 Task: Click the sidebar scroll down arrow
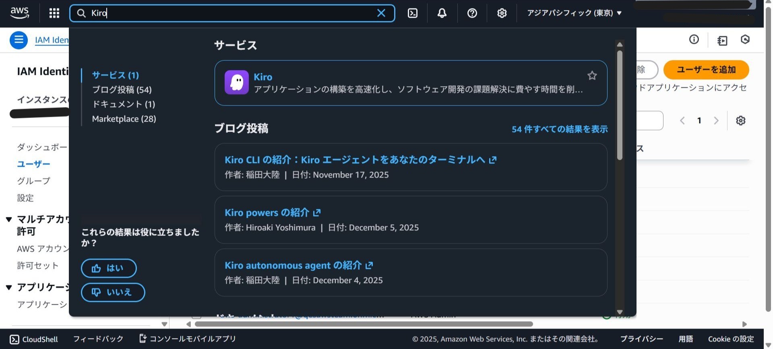click(164, 324)
